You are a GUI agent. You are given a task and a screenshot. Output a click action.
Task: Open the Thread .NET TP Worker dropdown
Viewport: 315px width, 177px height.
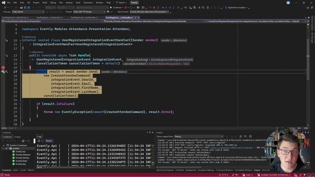click(x=89, y=12)
